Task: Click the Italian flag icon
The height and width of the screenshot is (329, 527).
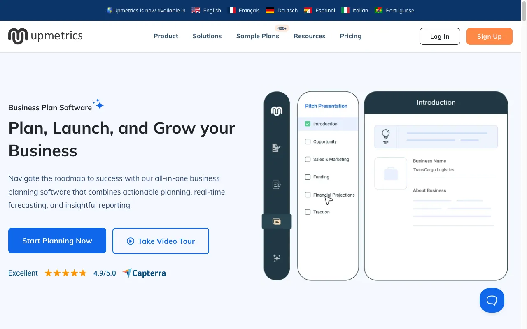Action: coord(345,10)
